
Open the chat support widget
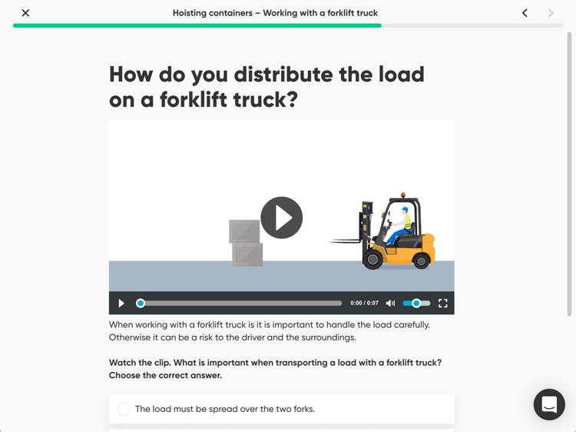tap(549, 404)
